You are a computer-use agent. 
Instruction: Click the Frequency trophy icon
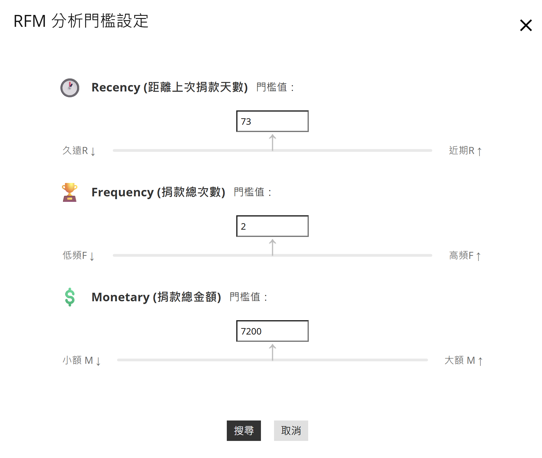coord(70,192)
